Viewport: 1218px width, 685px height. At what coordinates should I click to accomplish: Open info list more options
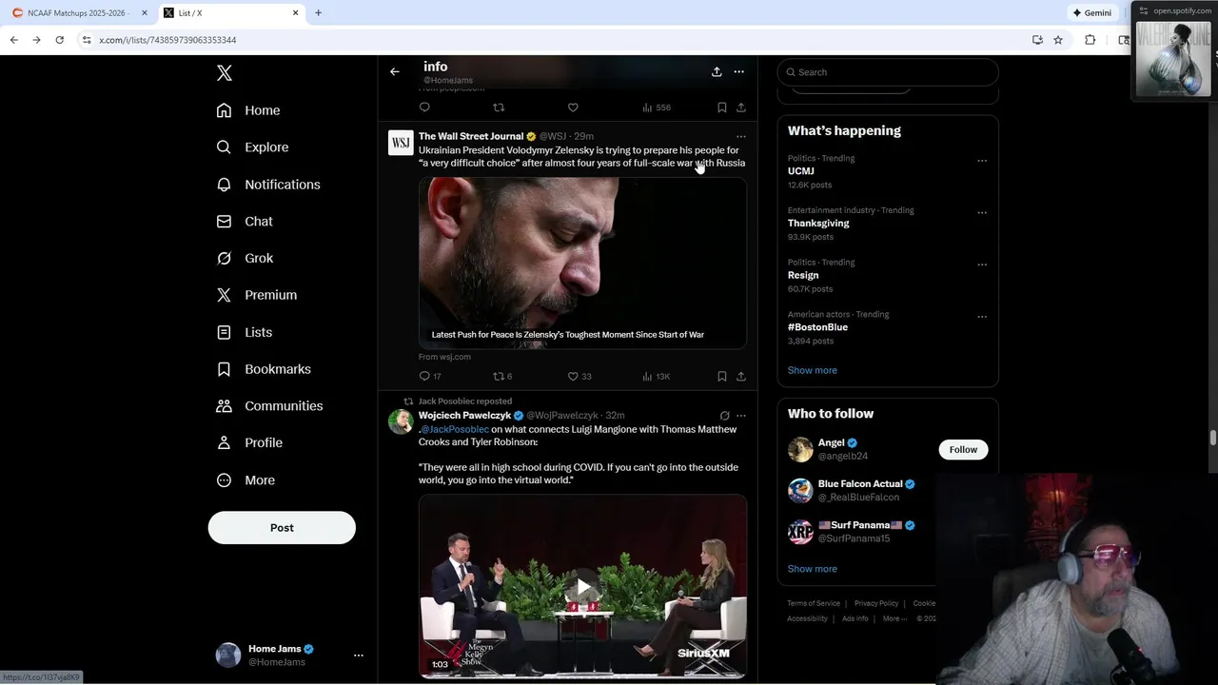[739, 71]
